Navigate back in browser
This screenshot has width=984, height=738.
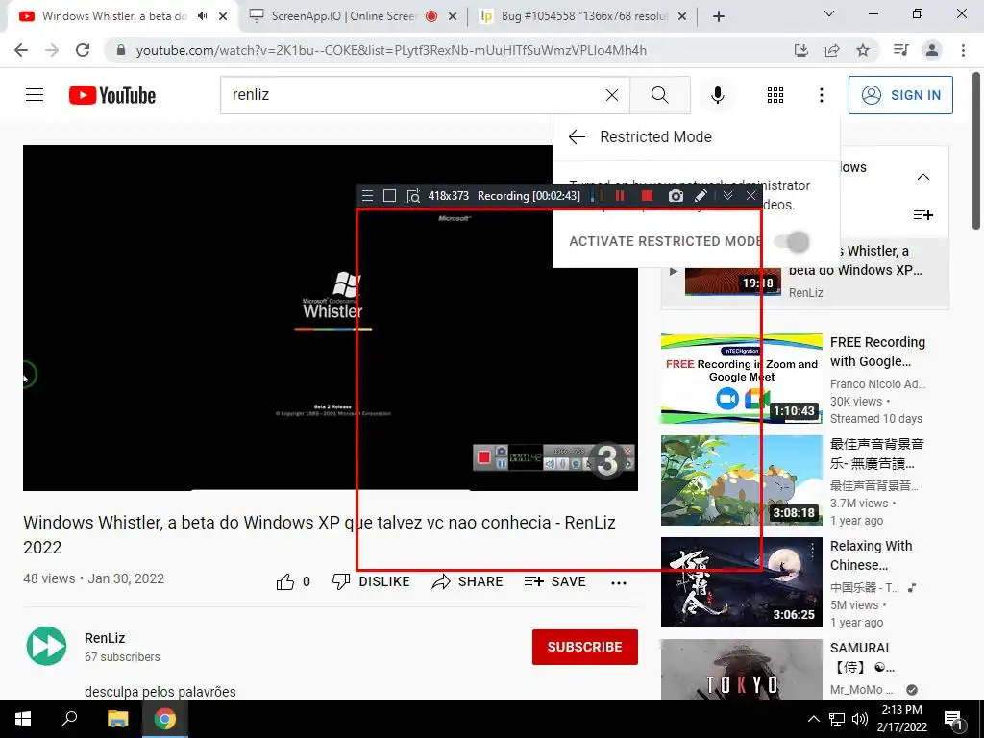coord(21,50)
